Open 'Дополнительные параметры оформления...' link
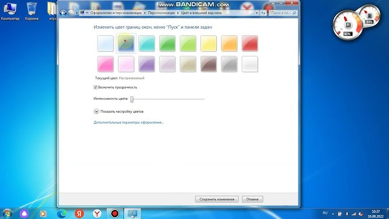The height and width of the screenshot is (219, 389). click(x=129, y=123)
